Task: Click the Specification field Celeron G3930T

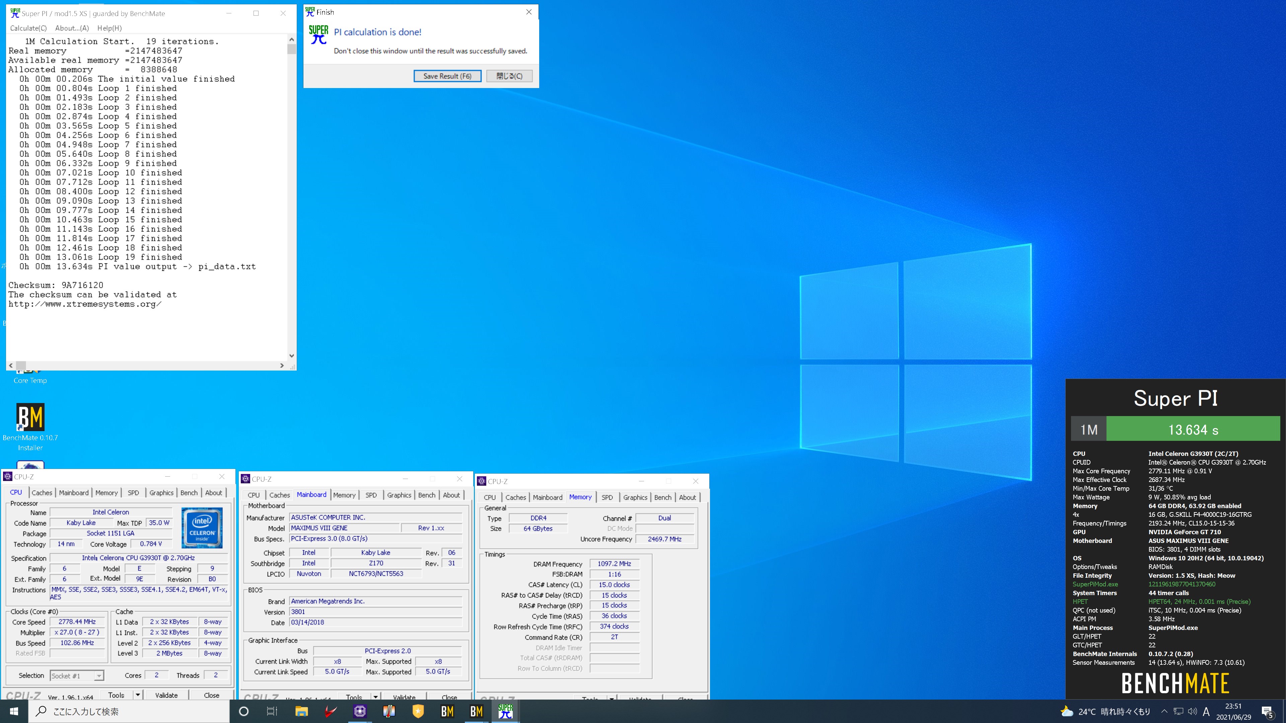Action: coord(138,558)
